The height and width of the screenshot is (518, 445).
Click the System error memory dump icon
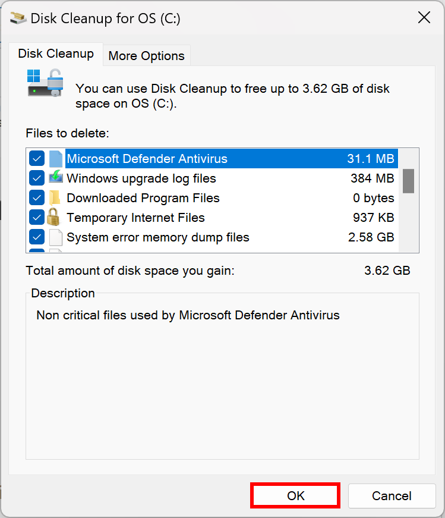tap(55, 237)
